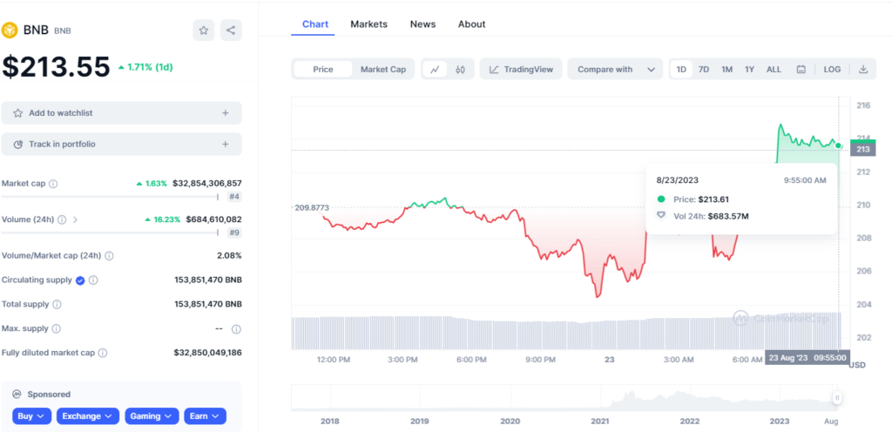
Task: Click the Market cap info icon
Action: pos(53,184)
